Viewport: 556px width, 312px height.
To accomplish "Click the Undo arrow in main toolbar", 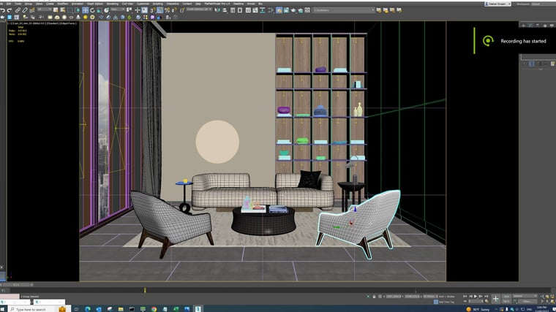I will point(2,10).
